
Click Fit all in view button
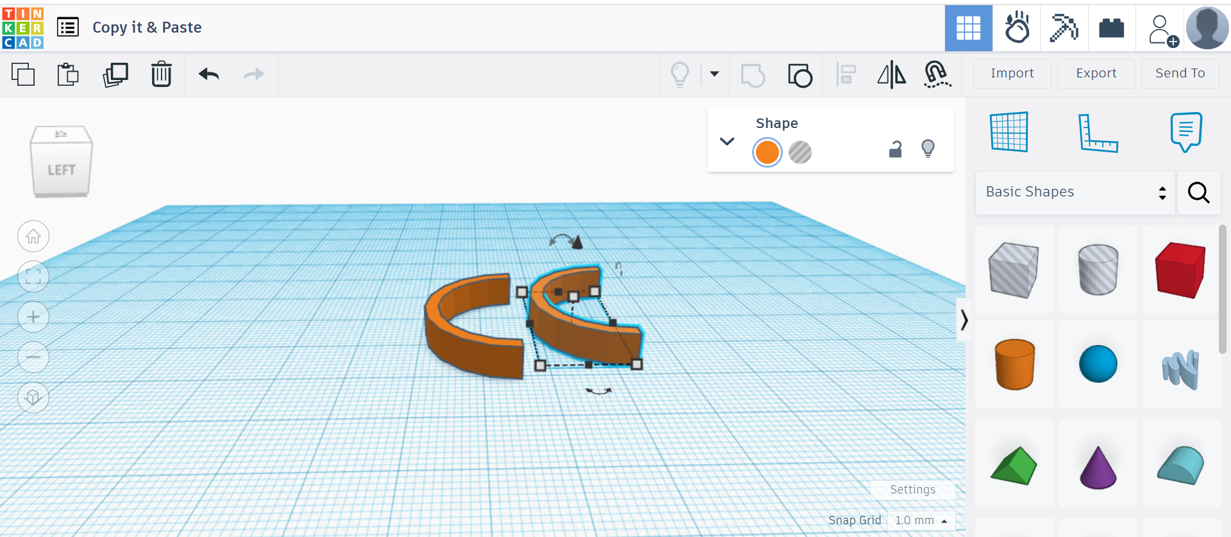33,277
